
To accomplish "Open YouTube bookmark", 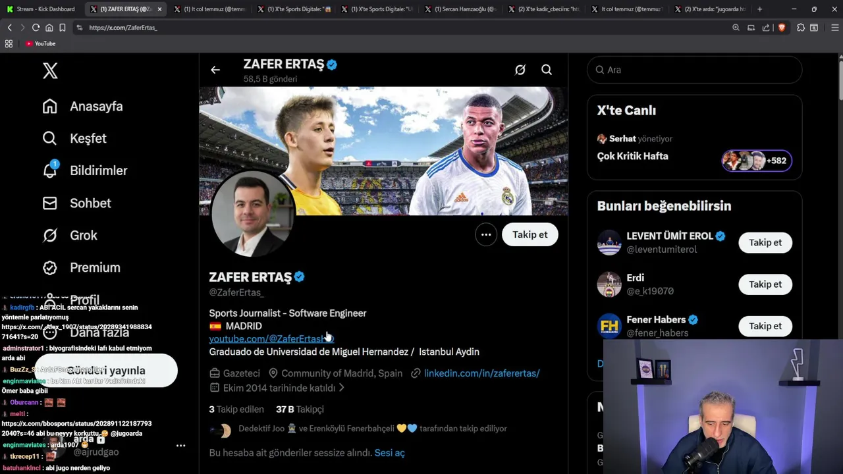I will pyautogui.click(x=40, y=43).
